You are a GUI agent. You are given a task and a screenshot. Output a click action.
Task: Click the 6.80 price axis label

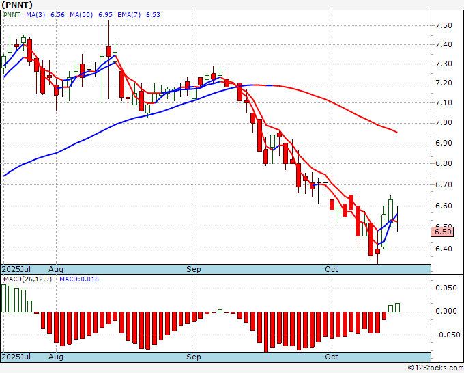(x=444, y=163)
